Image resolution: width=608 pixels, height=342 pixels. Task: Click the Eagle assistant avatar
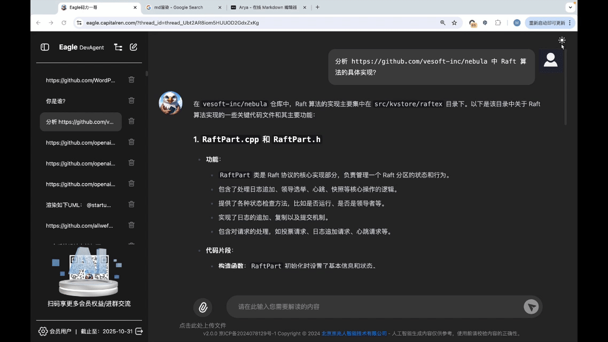click(x=170, y=103)
